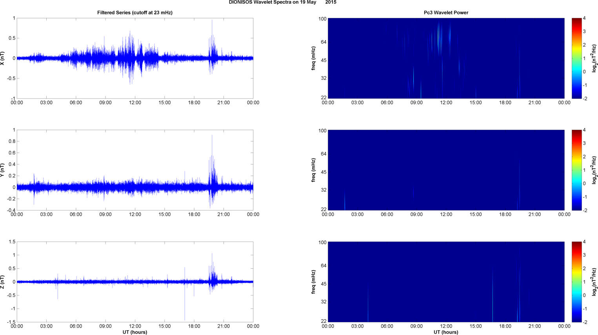The height and width of the screenshot is (335, 598).
Task: Click the Z-spectrogram streak near 16:40
Action: click(493, 296)
